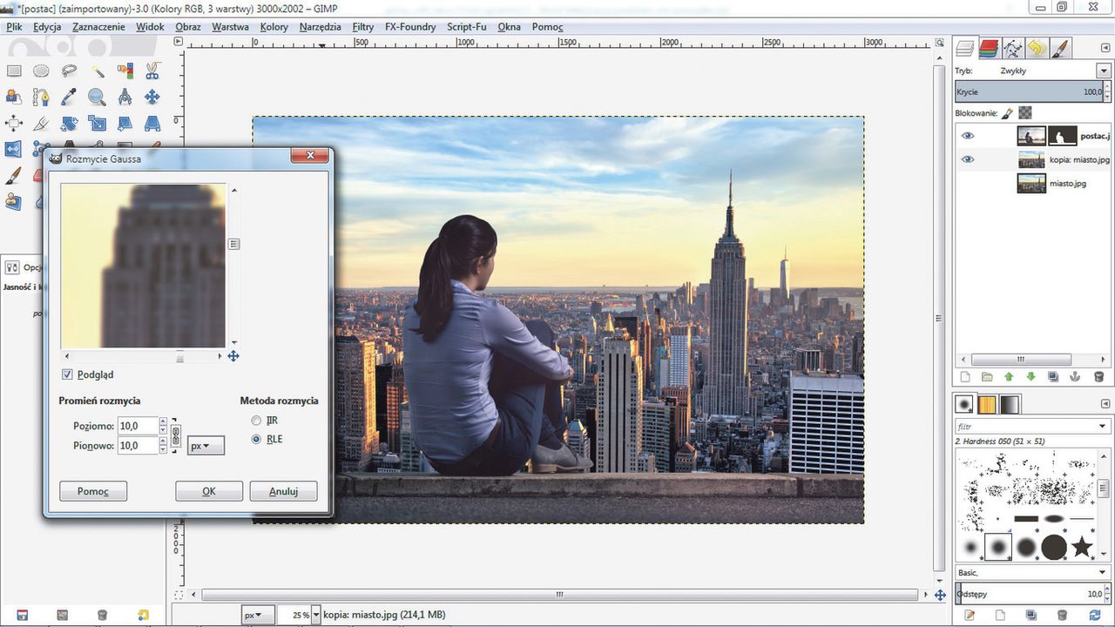Open the brush filtr dropdown arrow

pyautogui.click(x=1104, y=427)
